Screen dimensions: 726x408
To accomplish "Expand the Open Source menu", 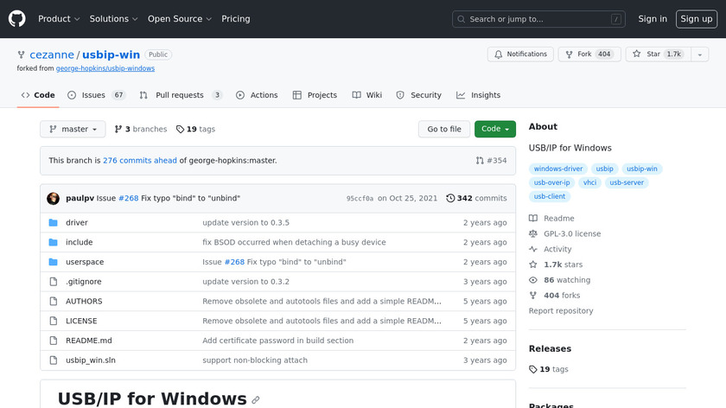I will pyautogui.click(x=180, y=19).
